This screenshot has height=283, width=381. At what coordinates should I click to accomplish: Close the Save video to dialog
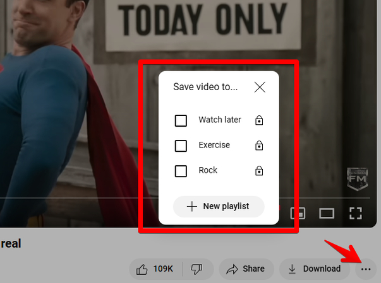[260, 87]
